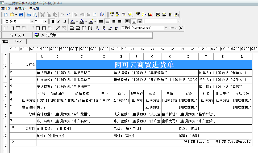Click the Print icon
The image size is (258, 153).
[29, 15]
